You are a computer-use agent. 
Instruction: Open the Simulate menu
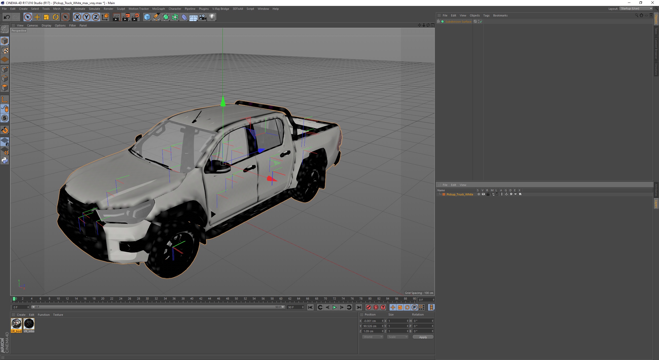click(94, 9)
